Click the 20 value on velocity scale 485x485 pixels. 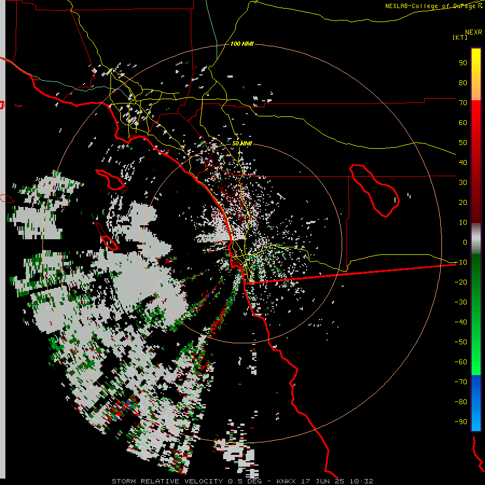point(463,203)
